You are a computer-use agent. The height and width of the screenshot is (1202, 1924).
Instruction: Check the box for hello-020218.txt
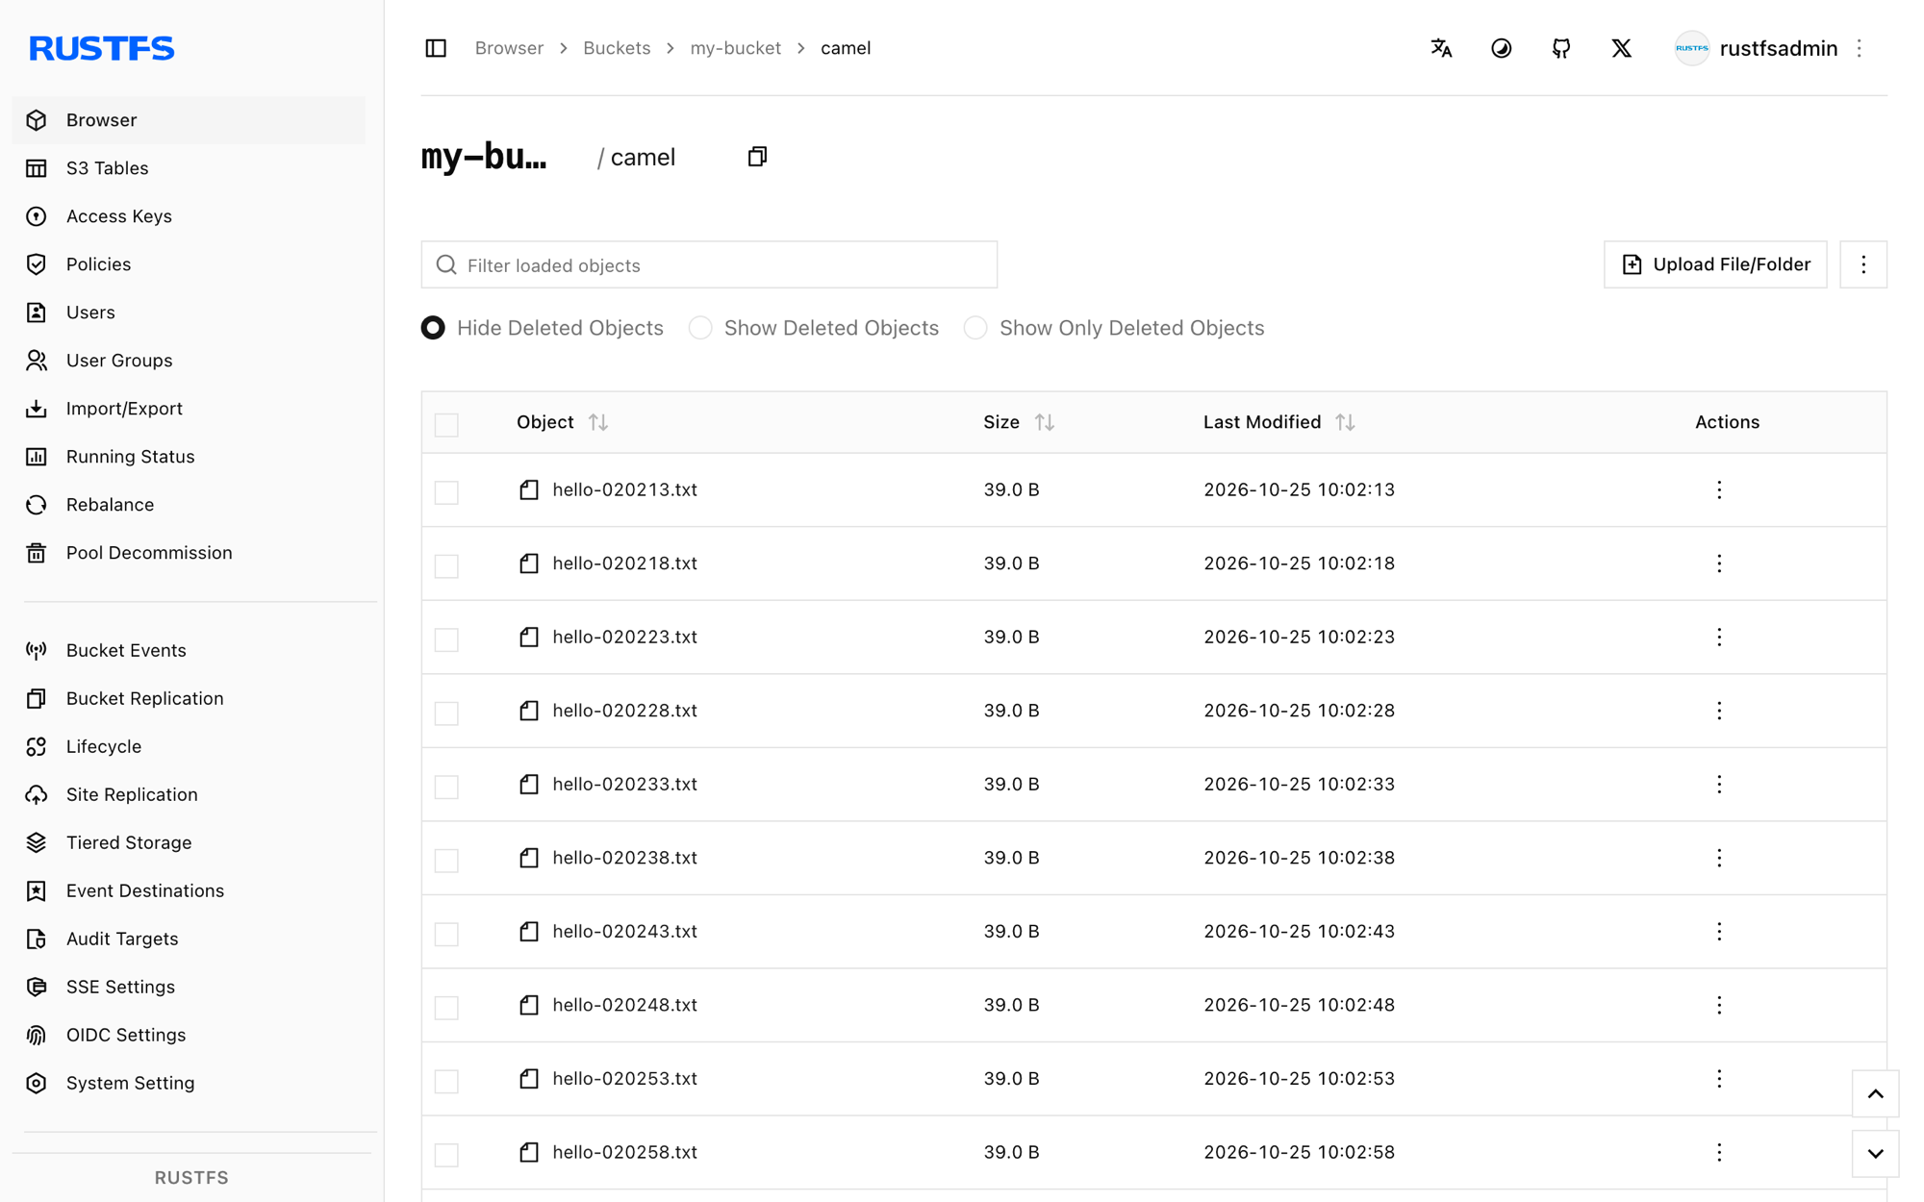coord(446,565)
